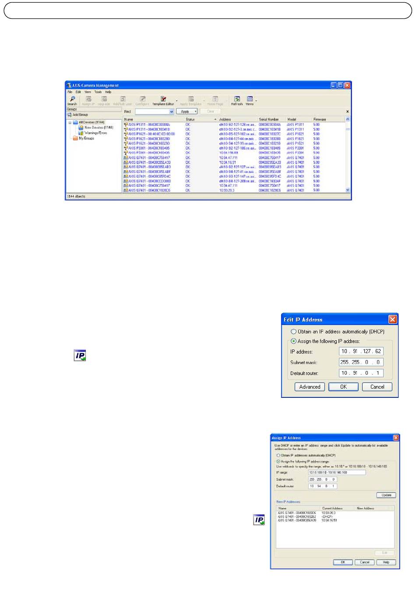
Task: Close the Assign IP Address dialog
Action: point(396,438)
